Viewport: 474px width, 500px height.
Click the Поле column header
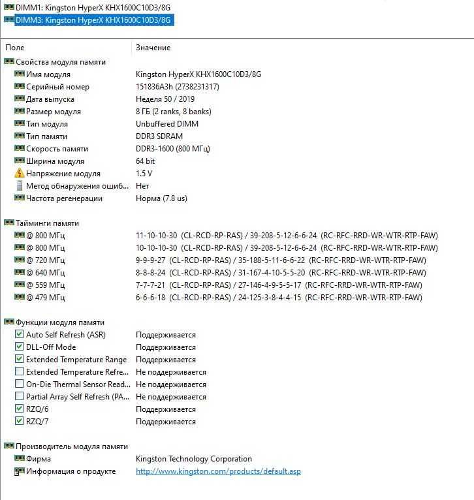[x=14, y=48]
